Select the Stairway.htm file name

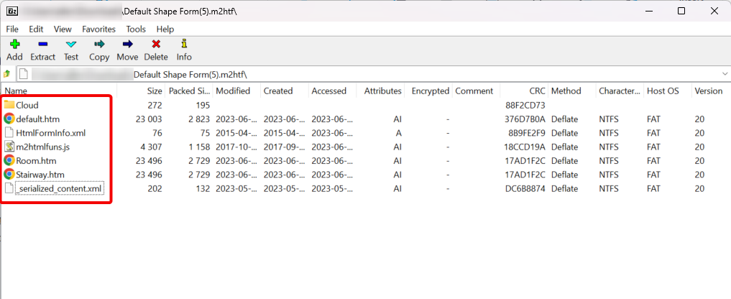pyautogui.click(x=40, y=175)
